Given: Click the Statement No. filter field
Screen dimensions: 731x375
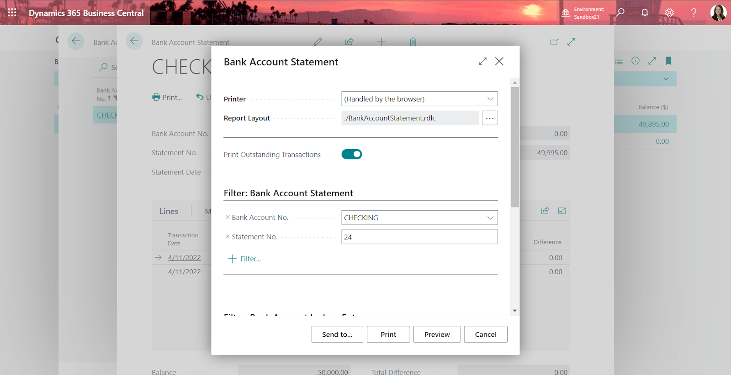Looking at the screenshot, I should coord(419,237).
